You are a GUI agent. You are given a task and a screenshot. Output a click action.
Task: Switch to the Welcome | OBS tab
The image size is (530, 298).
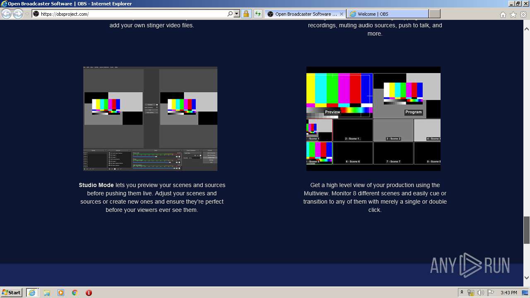click(x=388, y=14)
